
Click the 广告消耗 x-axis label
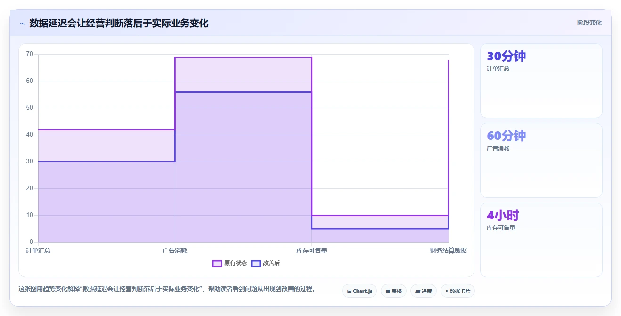tap(175, 251)
